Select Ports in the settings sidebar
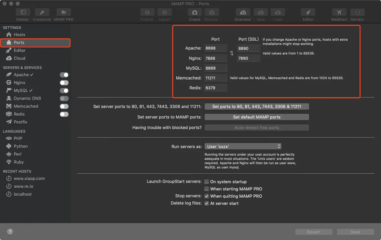Screen dimensions: 381x240 pos(35,42)
